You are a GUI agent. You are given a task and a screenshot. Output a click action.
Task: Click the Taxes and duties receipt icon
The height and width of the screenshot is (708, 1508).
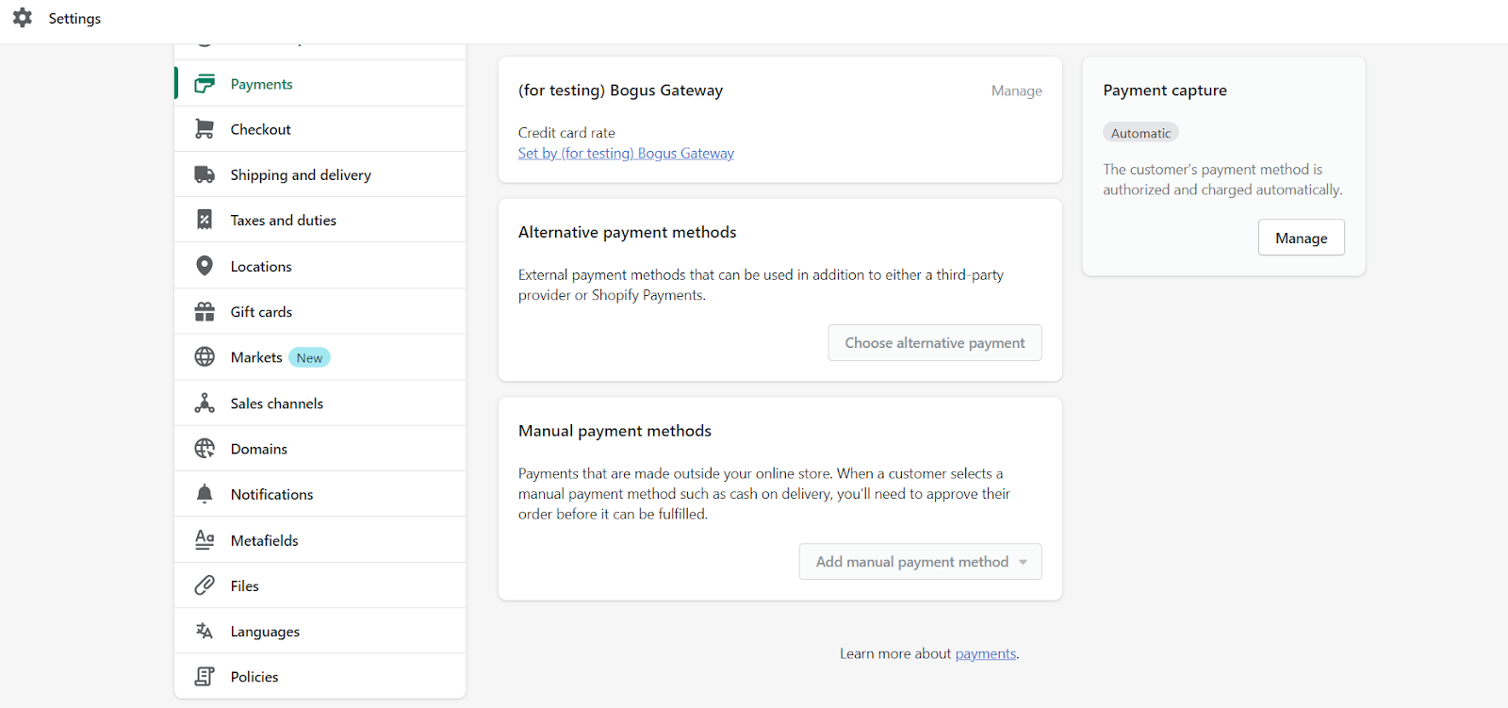[205, 220]
